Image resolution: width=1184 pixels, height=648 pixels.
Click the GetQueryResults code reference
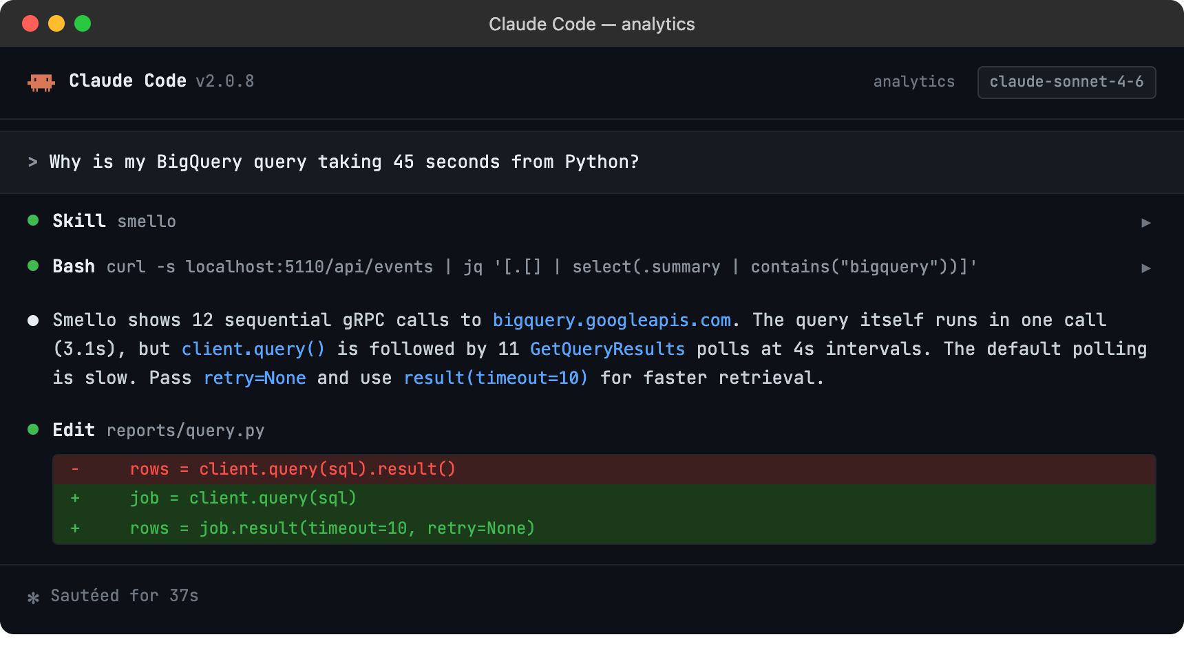pyautogui.click(x=607, y=349)
